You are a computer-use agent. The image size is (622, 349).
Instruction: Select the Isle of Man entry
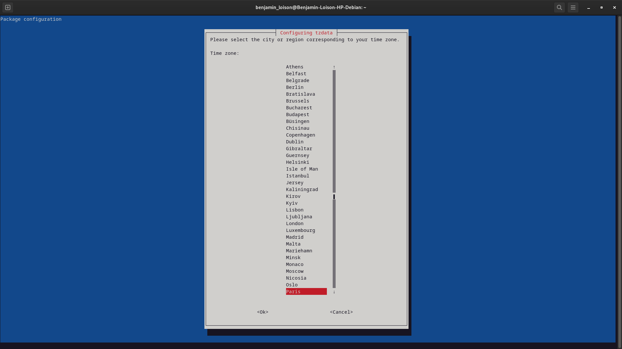[302, 169]
